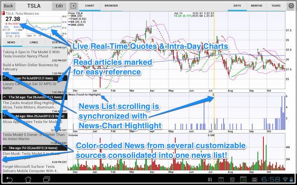This screenshot has height=185, width=297.
Task: Tap the Android home icon
Action: (x=28, y=179)
